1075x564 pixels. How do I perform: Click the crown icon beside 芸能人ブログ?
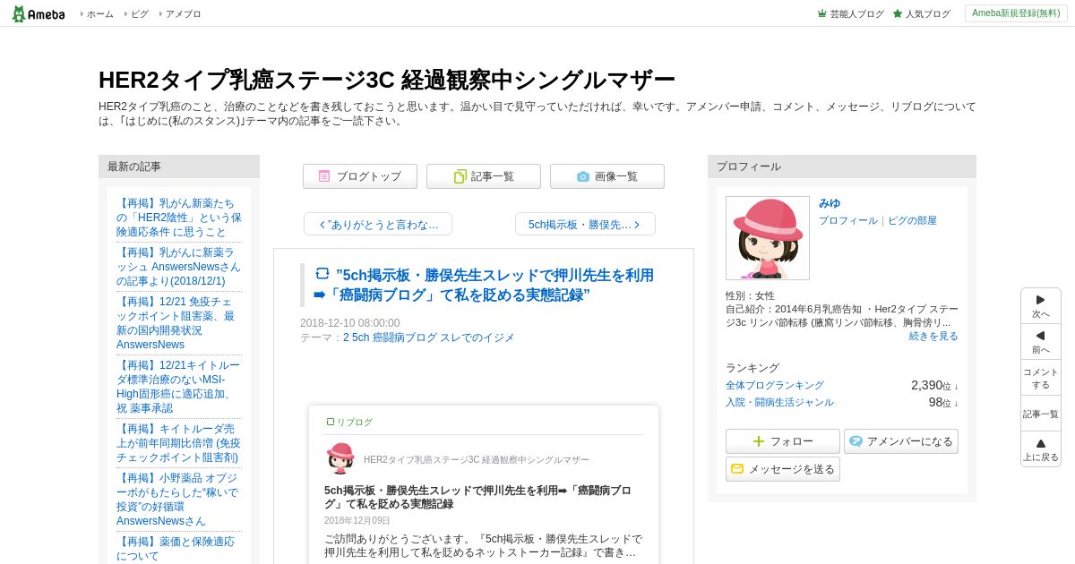click(x=822, y=13)
